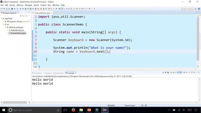
Task: Open the File menu
Action: 2,5
